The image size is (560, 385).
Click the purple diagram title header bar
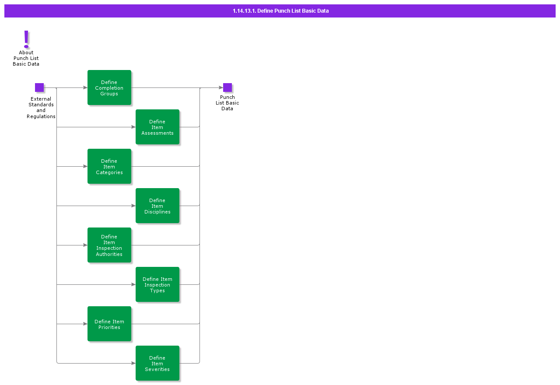280,11
